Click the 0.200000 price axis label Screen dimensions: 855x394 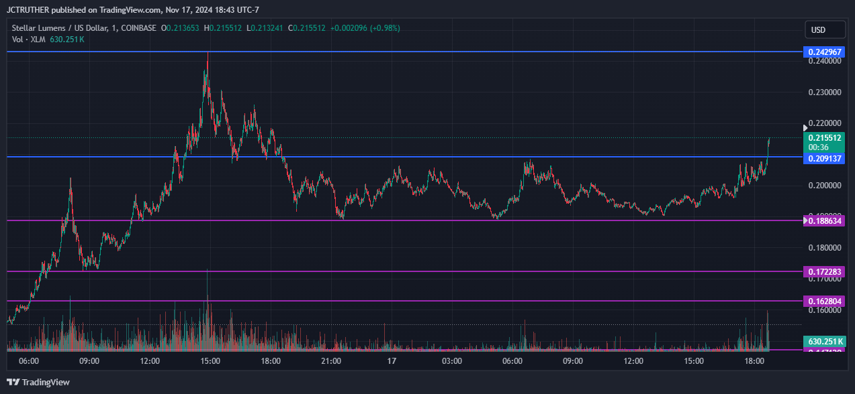(x=823, y=186)
